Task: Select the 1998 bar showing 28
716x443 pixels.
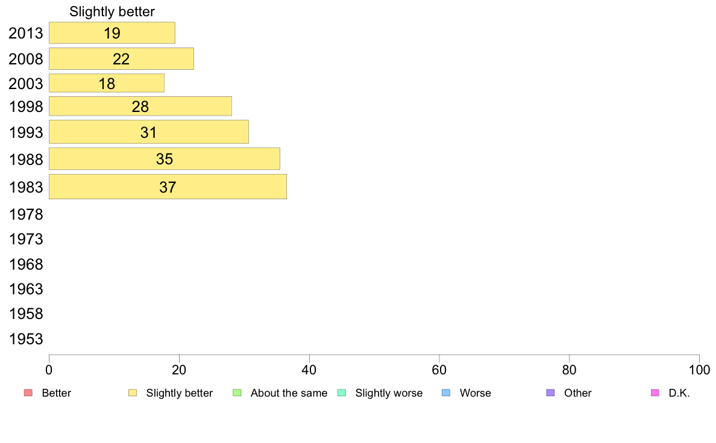Action: tap(140, 107)
